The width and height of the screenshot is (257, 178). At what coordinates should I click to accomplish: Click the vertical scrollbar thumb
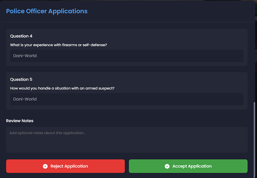click(254, 139)
